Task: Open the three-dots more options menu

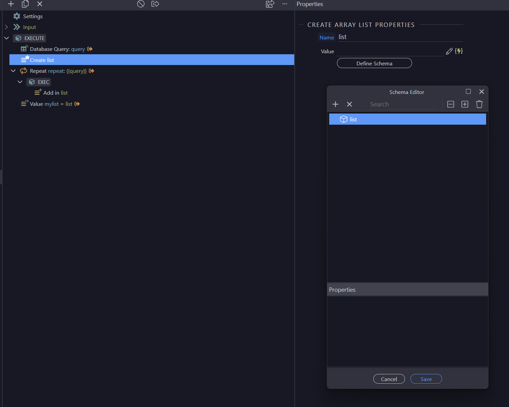Action: pyautogui.click(x=285, y=4)
